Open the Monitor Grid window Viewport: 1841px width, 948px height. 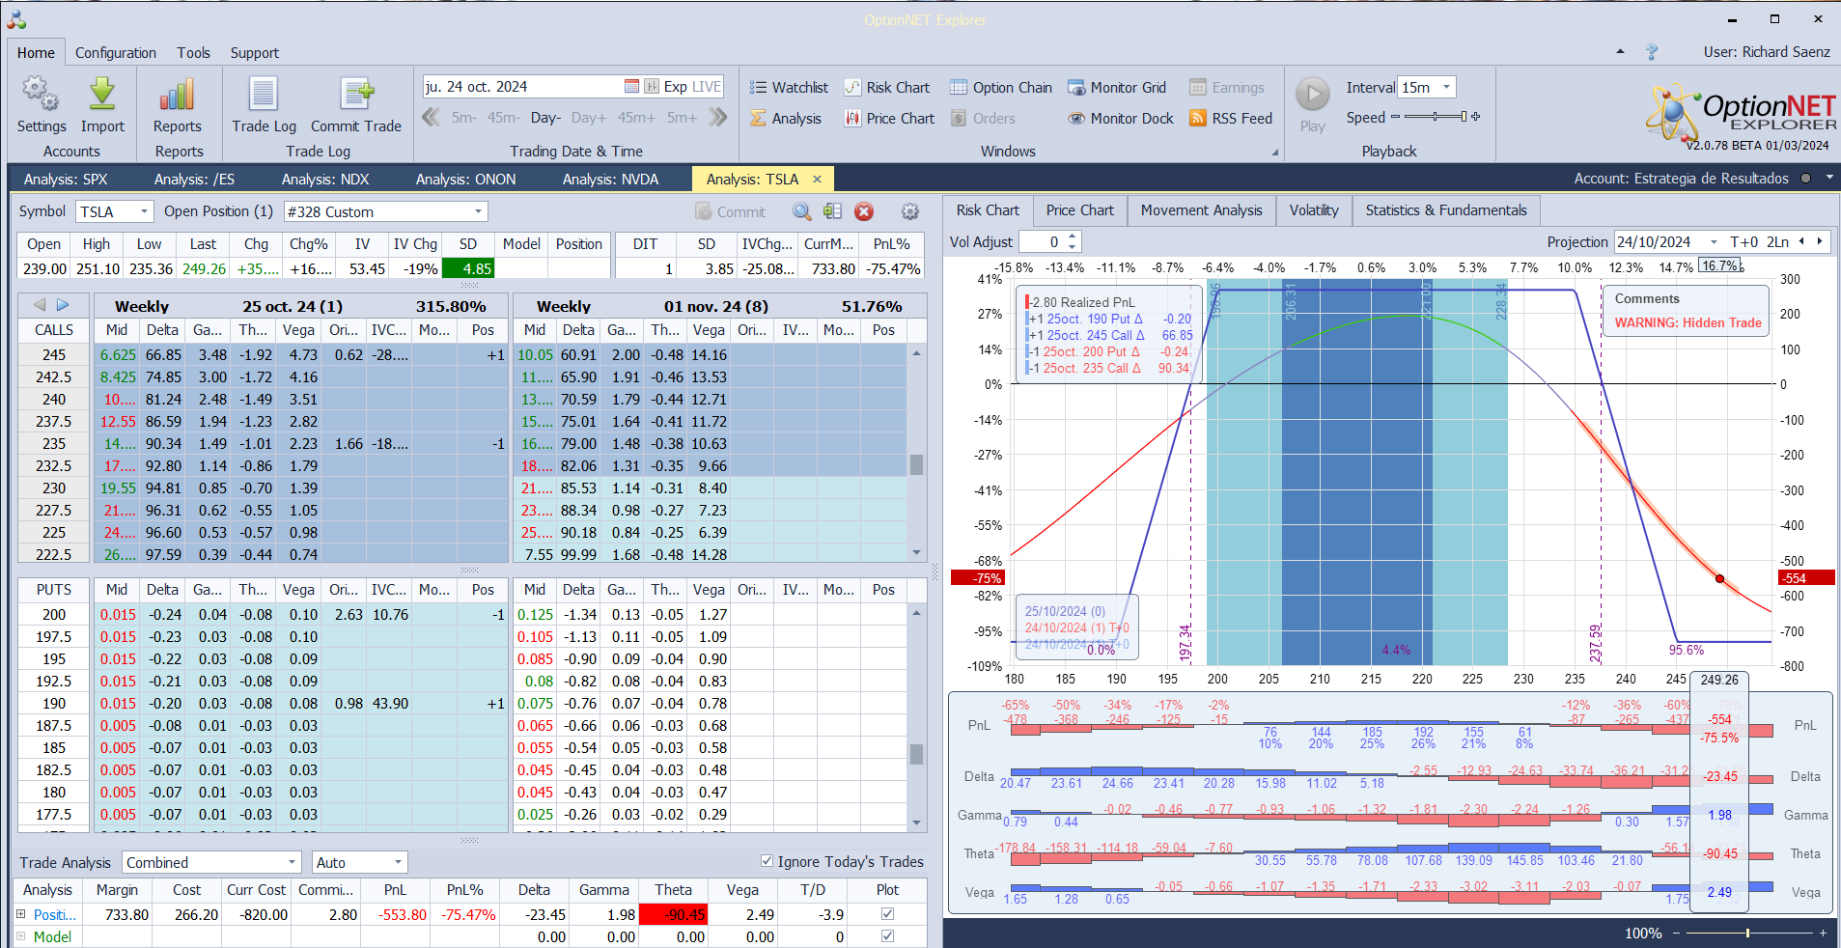tap(1116, 88)
